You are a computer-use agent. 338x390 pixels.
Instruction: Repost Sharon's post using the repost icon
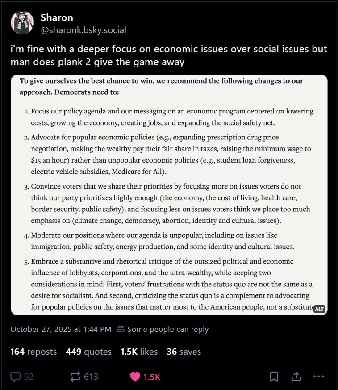point(75,377)
